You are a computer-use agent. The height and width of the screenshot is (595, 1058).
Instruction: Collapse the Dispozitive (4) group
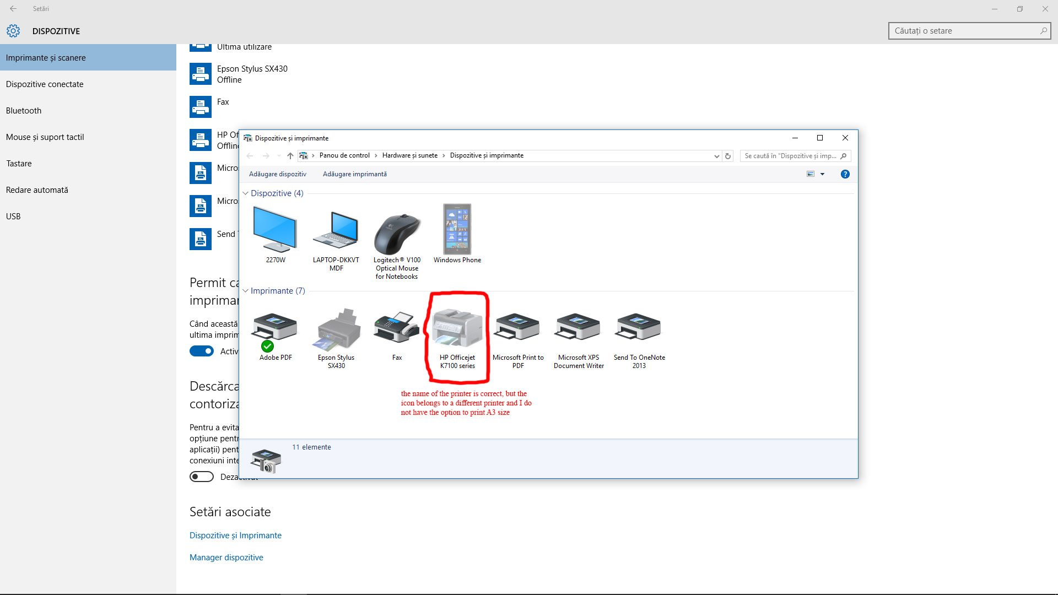245,193
